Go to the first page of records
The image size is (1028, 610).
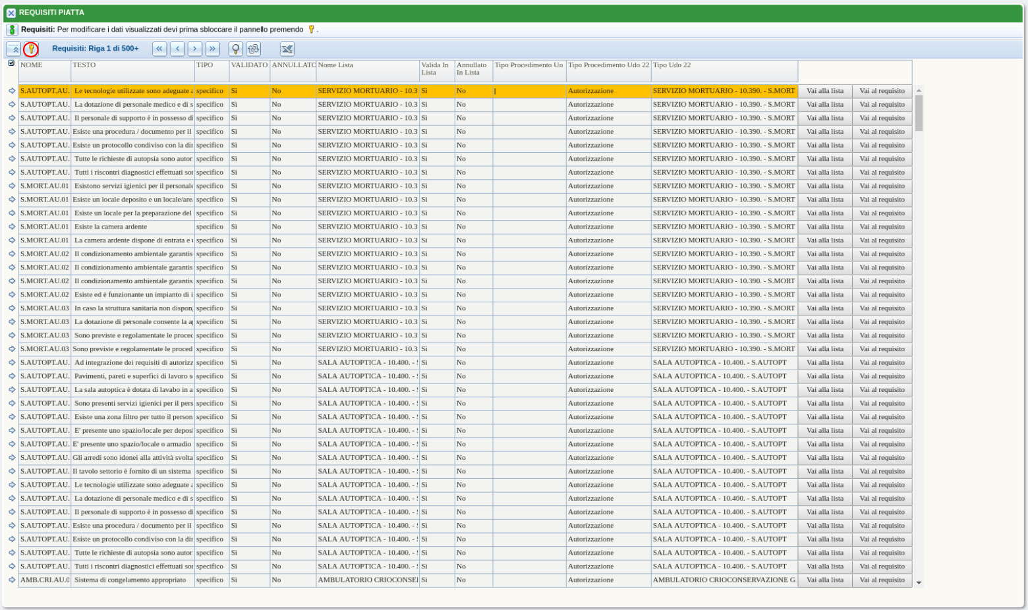click(159, 49)
